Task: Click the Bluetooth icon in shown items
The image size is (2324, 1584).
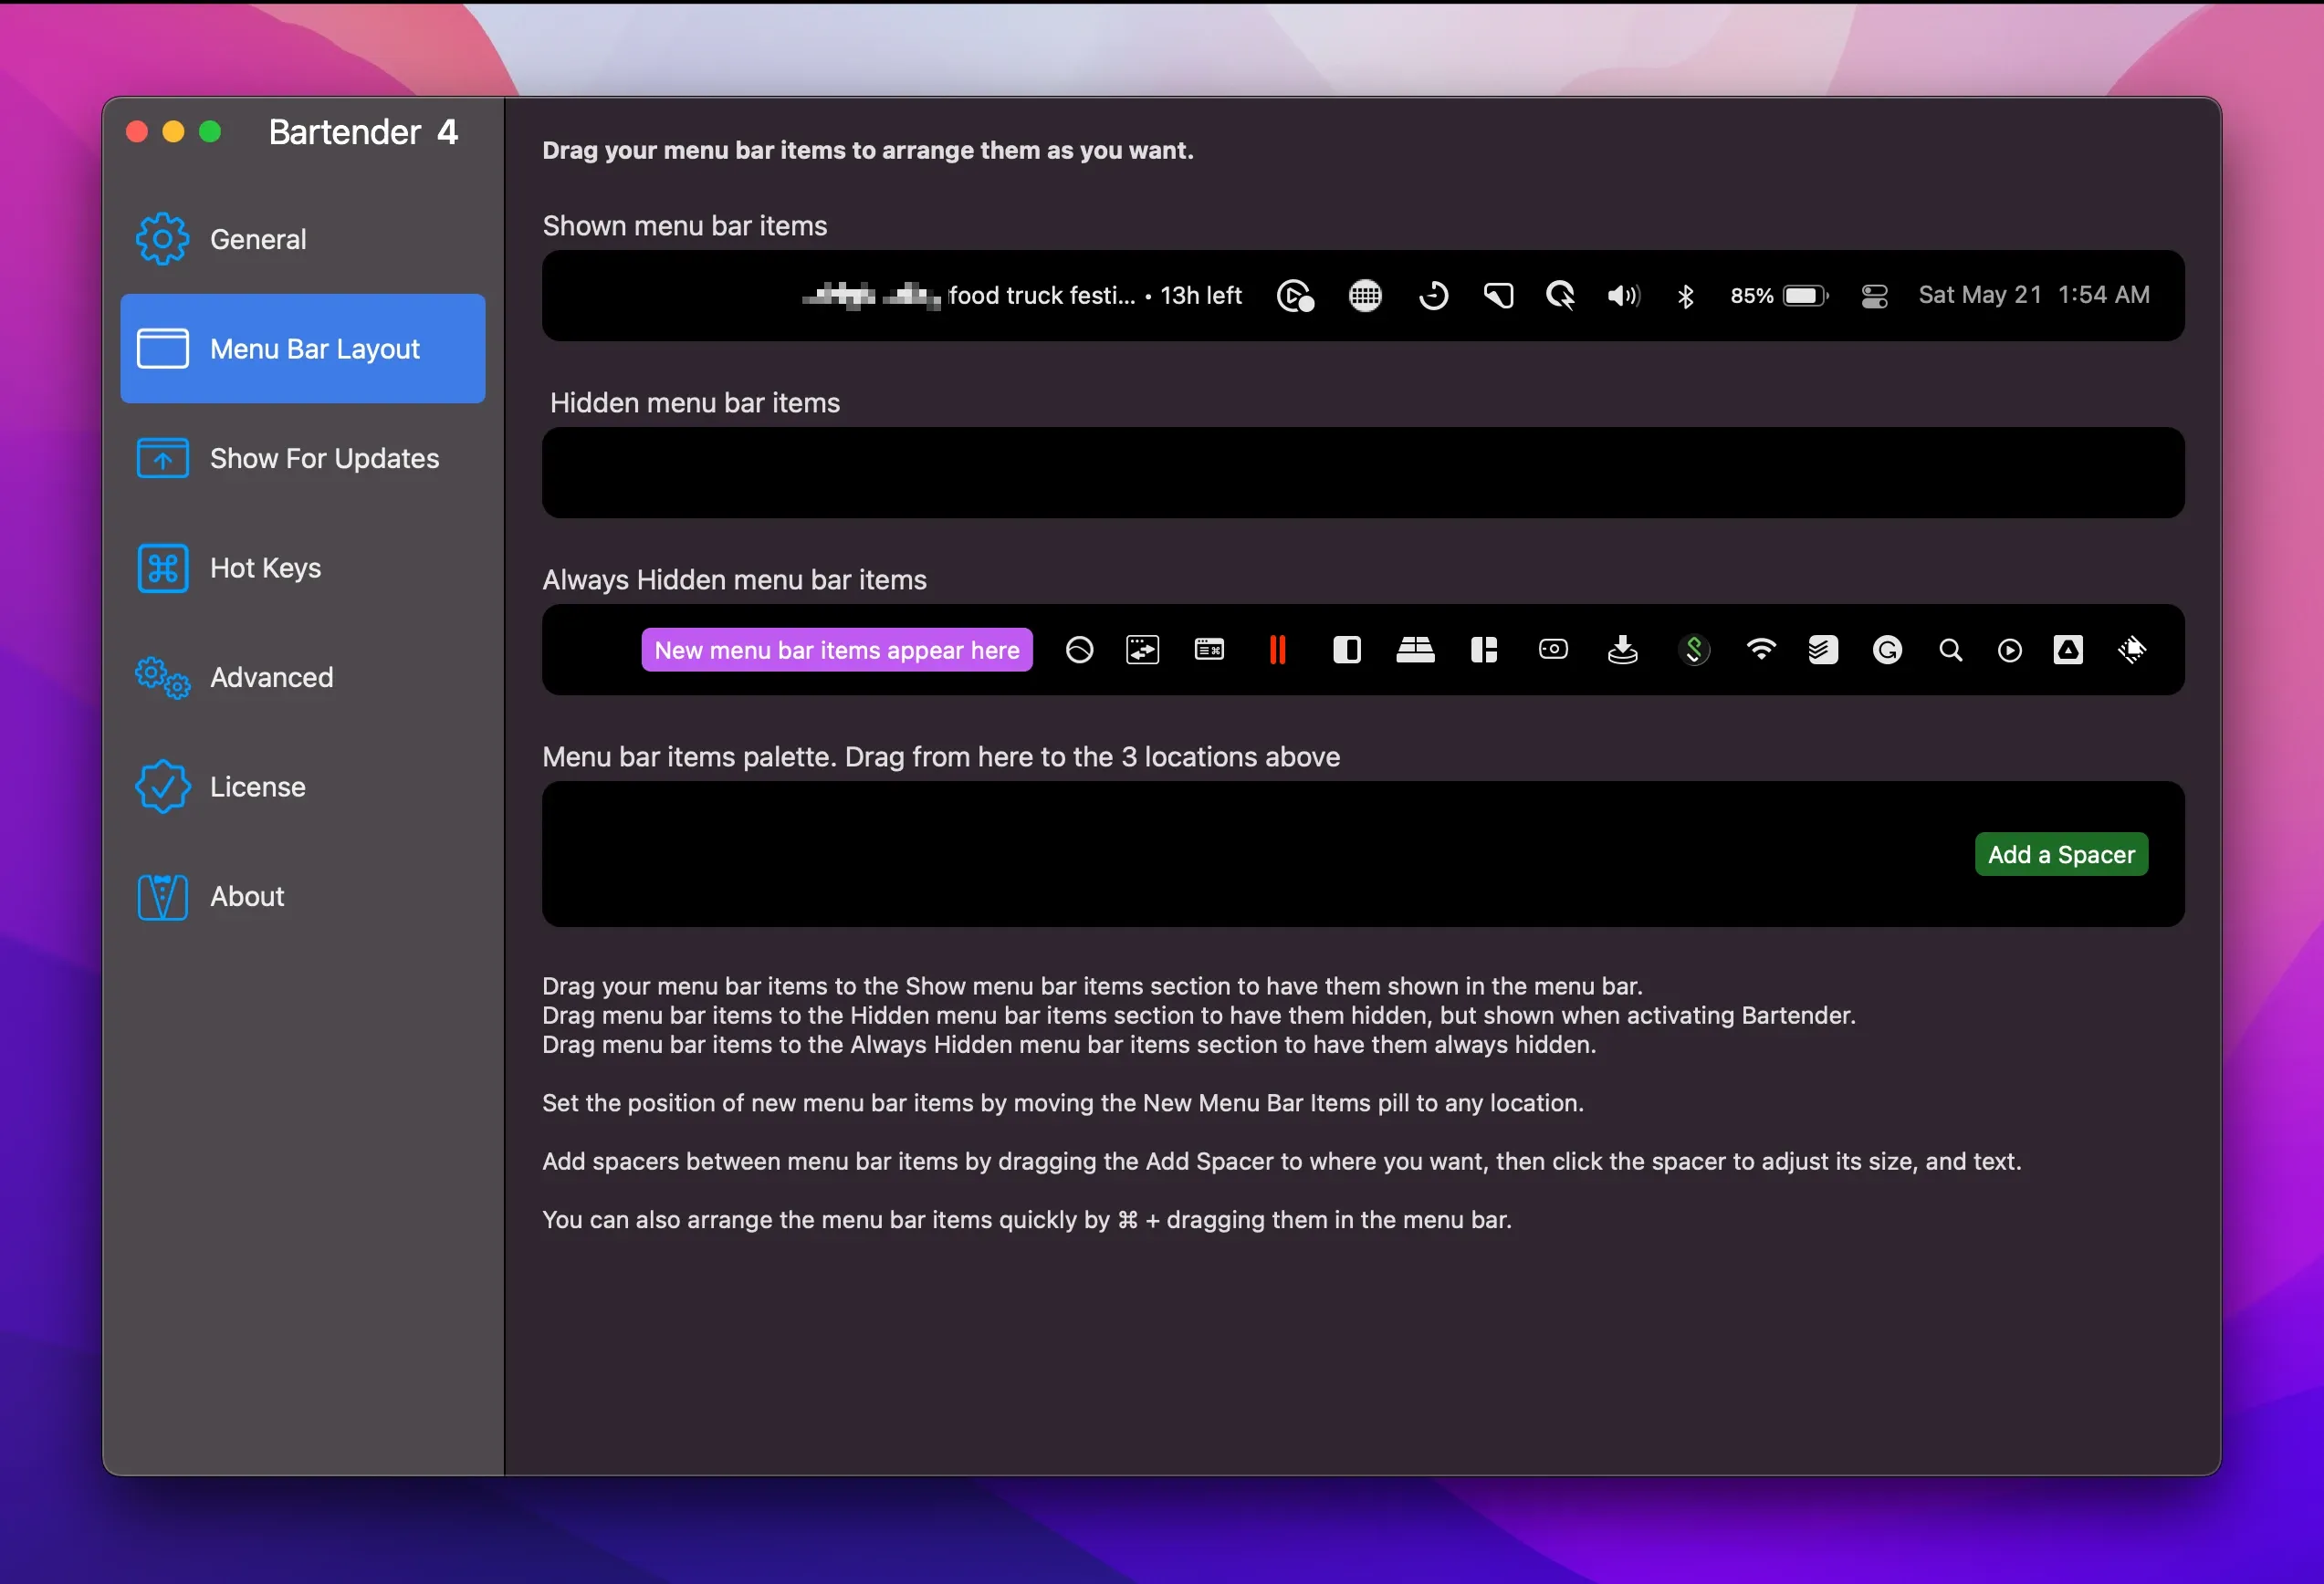Action: 1685,296
